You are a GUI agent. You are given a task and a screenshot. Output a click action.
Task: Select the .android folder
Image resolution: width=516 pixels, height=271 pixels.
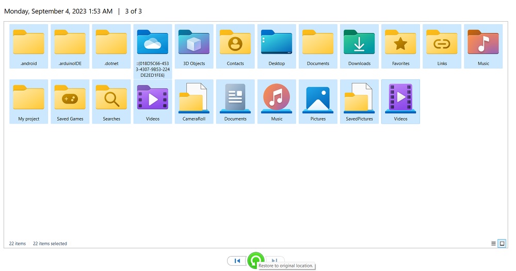(x=28, y=46)
